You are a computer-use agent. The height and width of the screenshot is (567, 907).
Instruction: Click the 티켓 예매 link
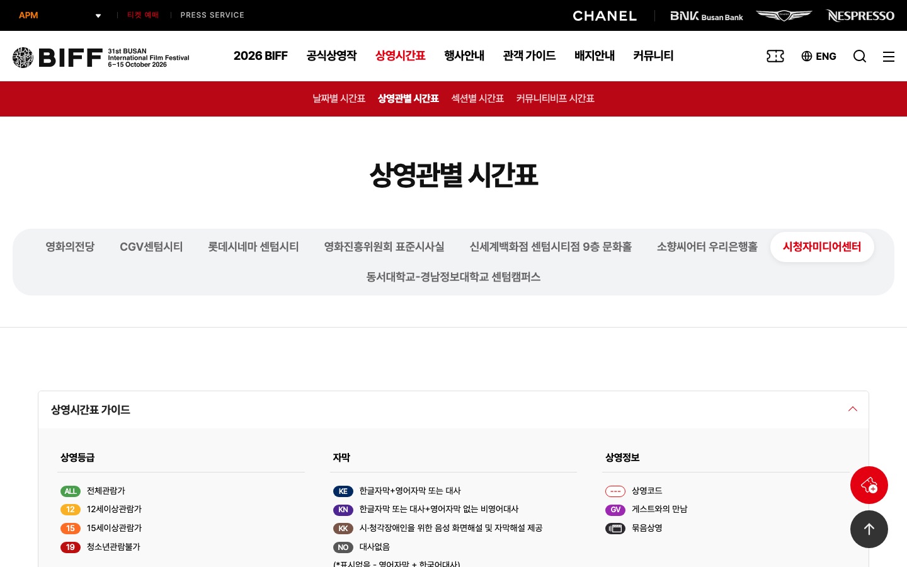pyautogui.click(x=143, y=15)
